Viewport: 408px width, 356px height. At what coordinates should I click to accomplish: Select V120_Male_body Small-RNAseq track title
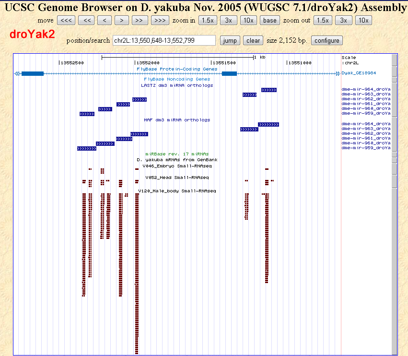(x=177, y=191)
